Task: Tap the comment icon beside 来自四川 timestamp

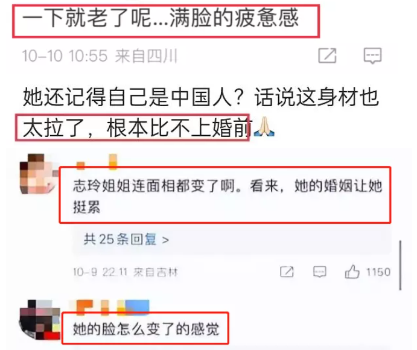Action: tap(372, 56)
